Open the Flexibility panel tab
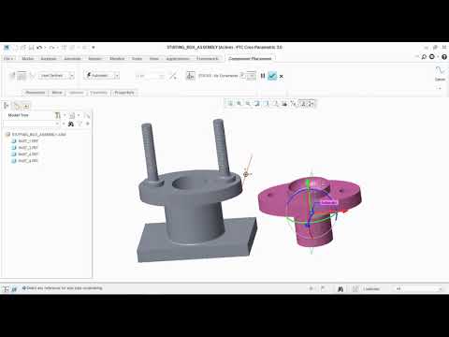 pyautogui.click(x=98, y=93)
